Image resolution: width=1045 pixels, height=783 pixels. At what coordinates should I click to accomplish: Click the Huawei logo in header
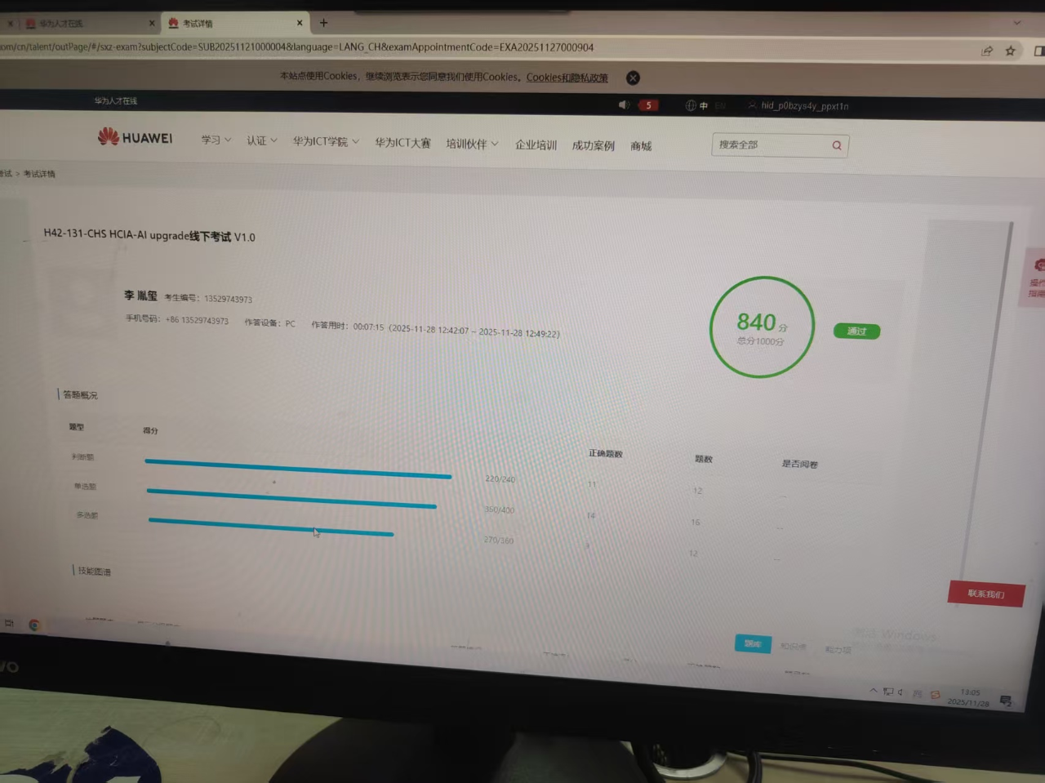pyautogui.click(x=136, y=138)
